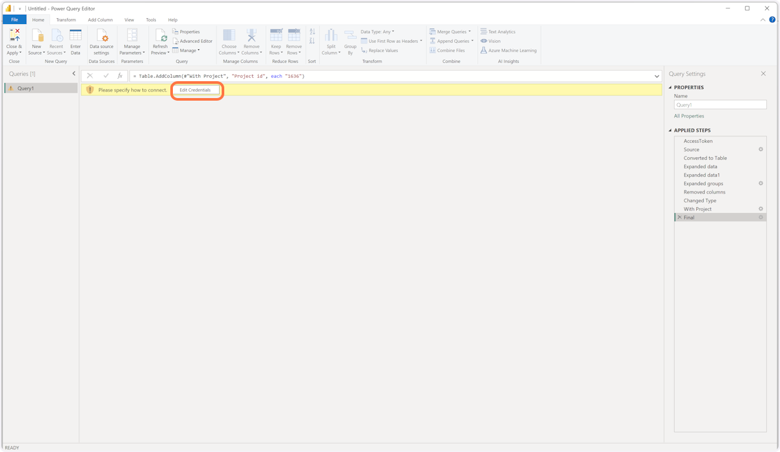The width and height of the screenshot is (780, 452).
Task: Open Vision AI insight
Action: 491,41
